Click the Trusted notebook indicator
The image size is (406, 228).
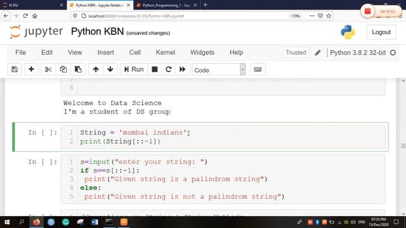point(296,53)
